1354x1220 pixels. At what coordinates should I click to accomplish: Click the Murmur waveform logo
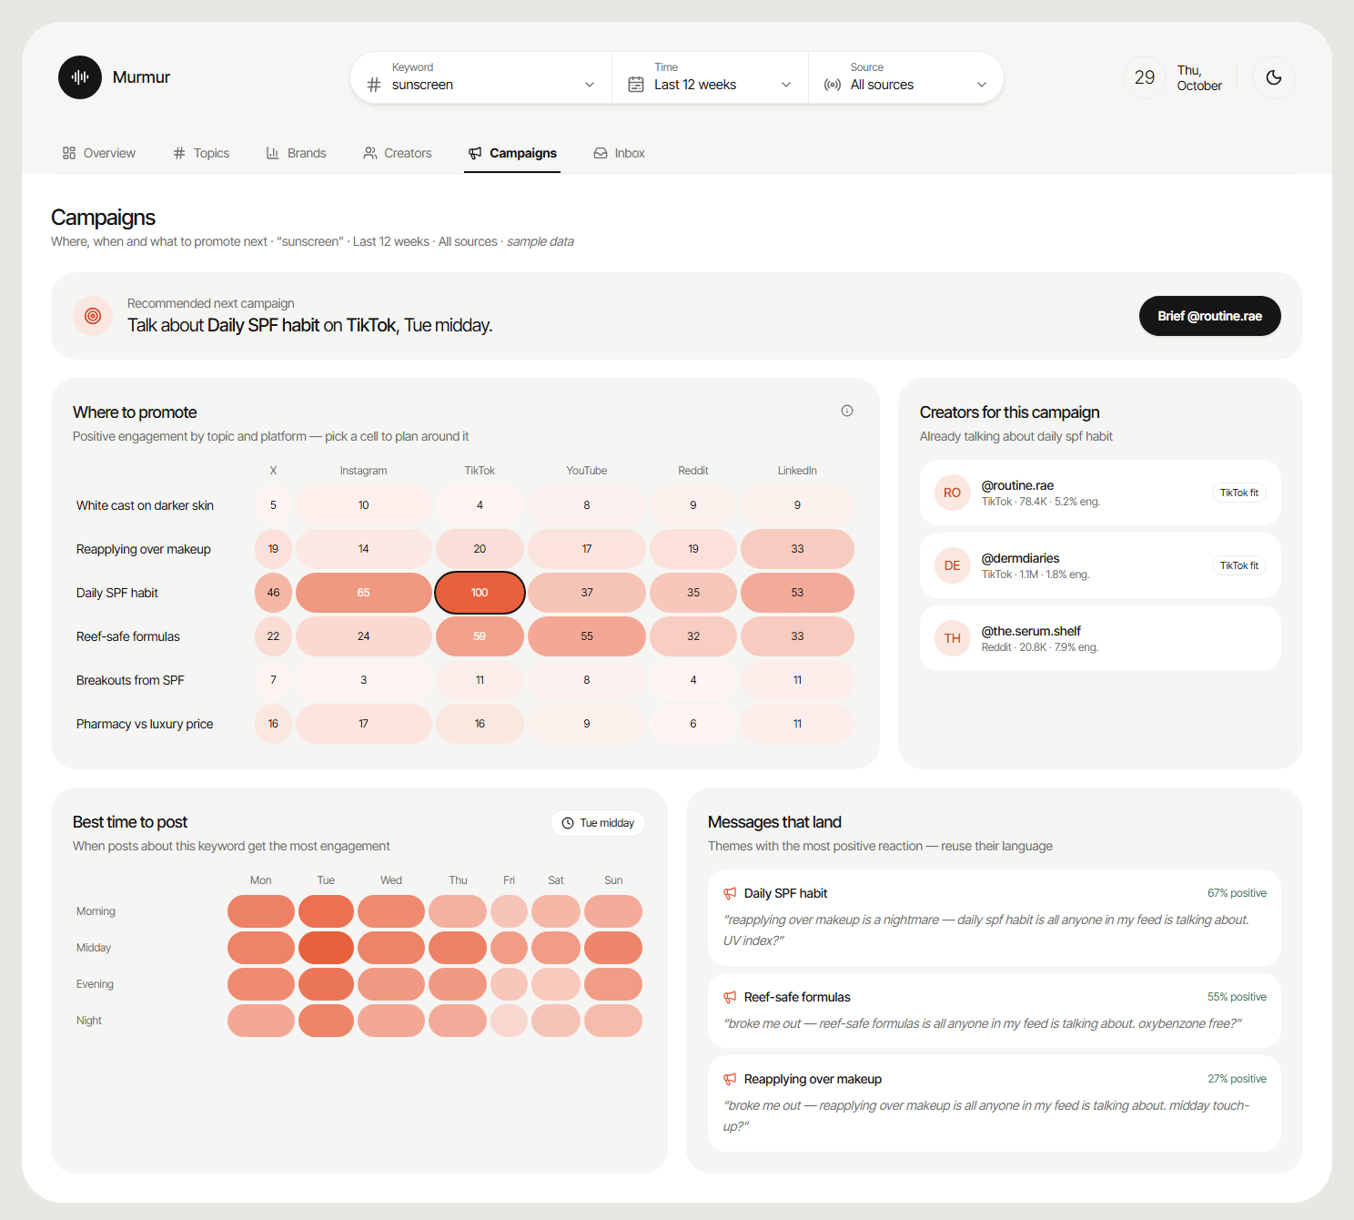80,77
